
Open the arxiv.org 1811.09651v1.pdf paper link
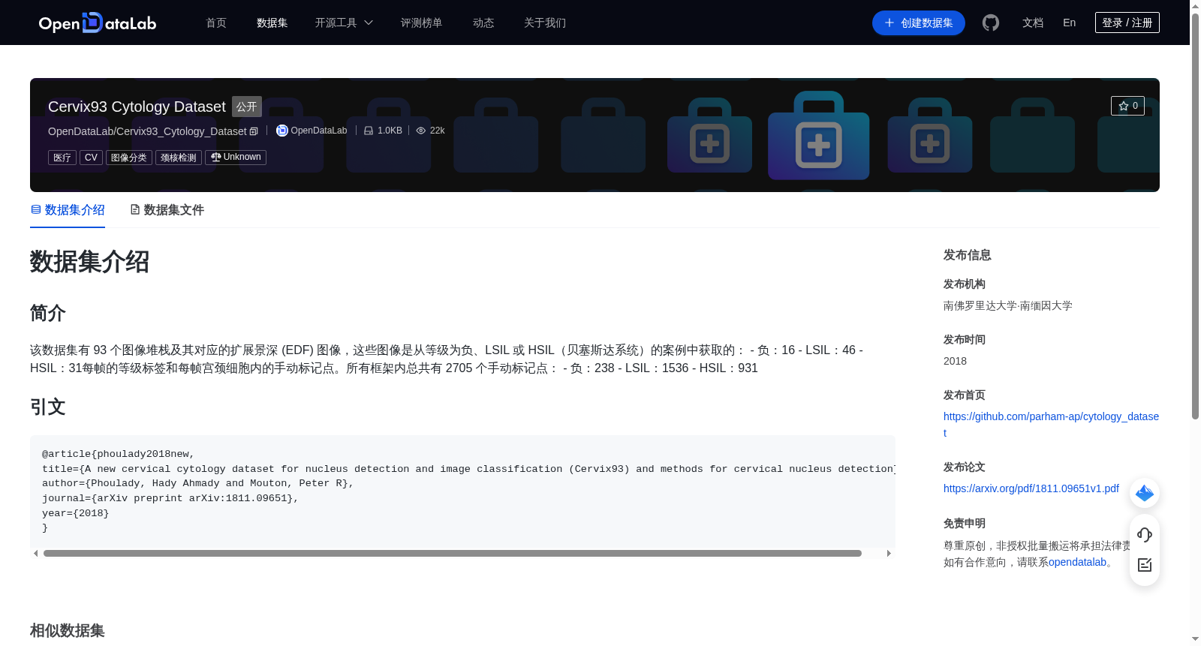(x=1031, y=488)
